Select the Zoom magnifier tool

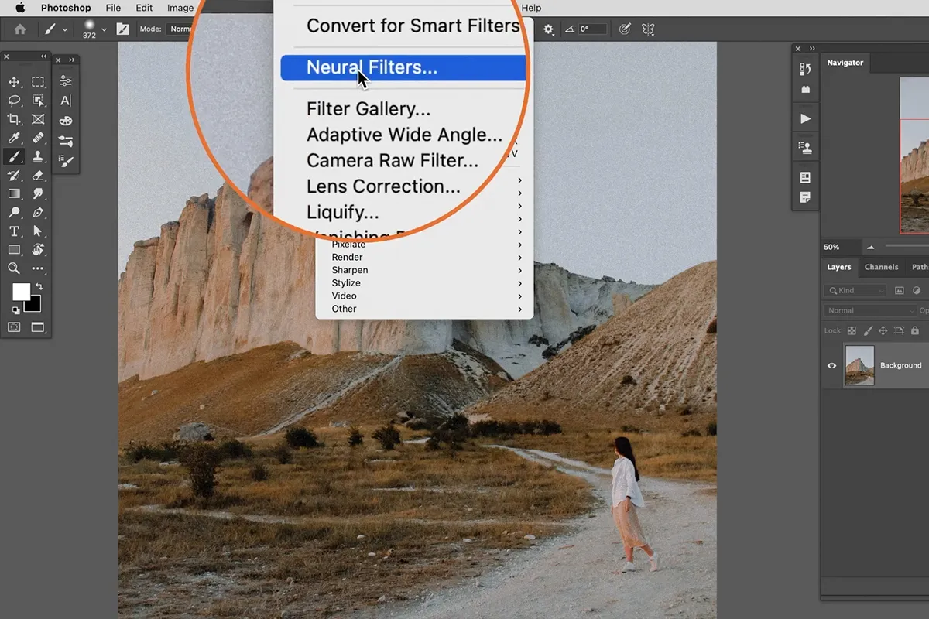(14, 268)
